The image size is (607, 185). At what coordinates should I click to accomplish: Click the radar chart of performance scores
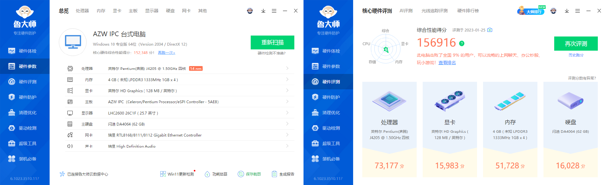pos(385,48)
